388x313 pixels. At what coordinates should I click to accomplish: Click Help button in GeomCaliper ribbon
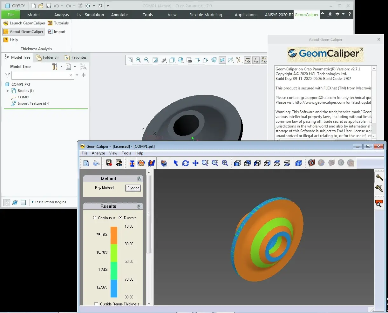pos(10,40)
